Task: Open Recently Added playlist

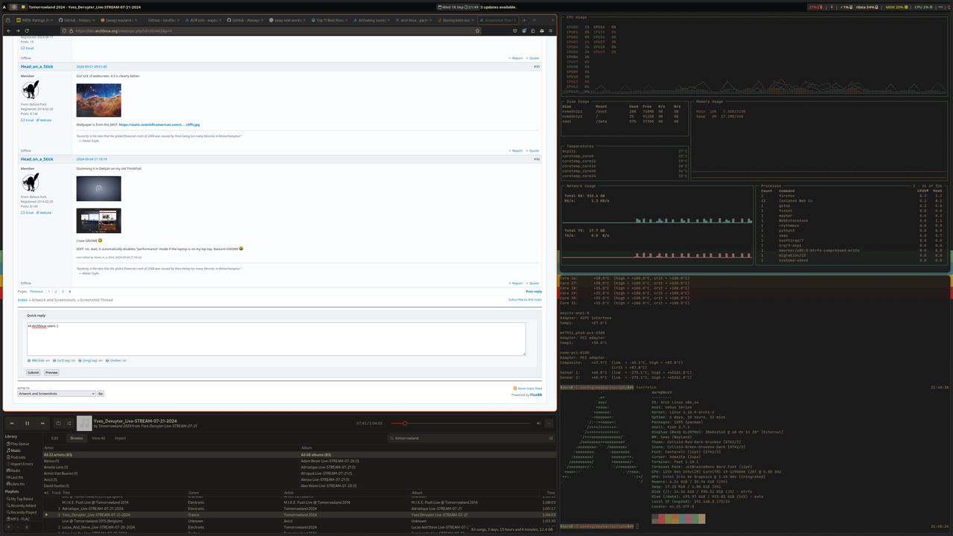Action: 21,505
